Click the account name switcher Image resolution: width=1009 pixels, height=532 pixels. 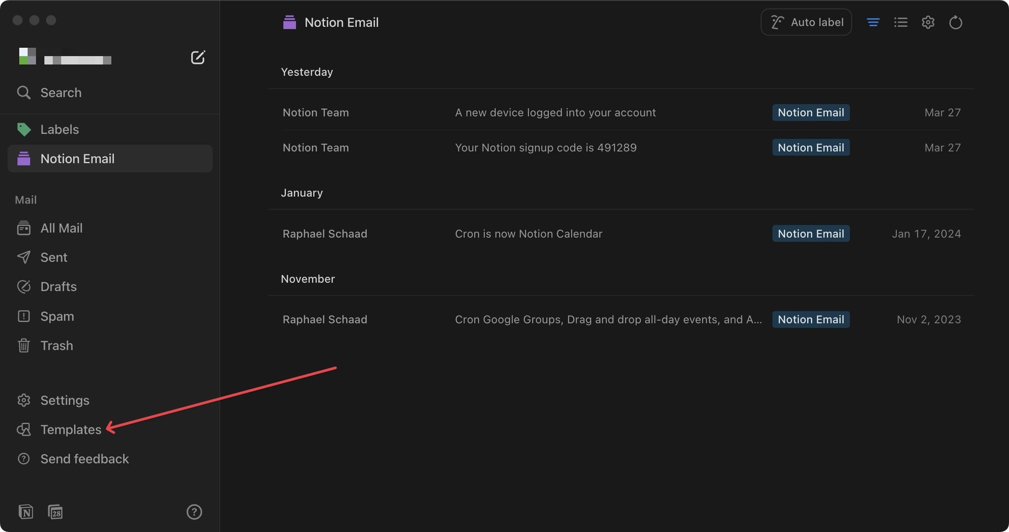(x=78, y=60)
